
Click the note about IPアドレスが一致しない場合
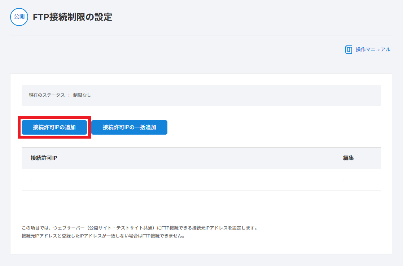click(103, 236)
